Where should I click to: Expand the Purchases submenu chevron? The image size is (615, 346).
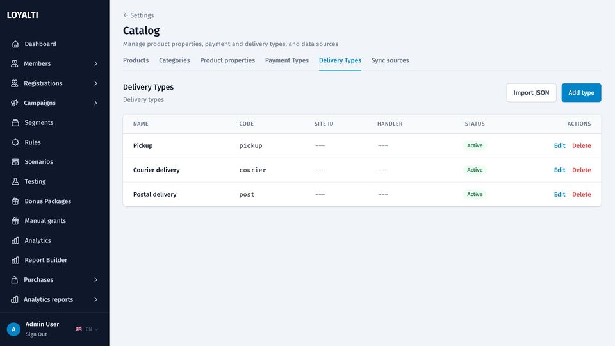pyautogui.click(x=95, y=280)
